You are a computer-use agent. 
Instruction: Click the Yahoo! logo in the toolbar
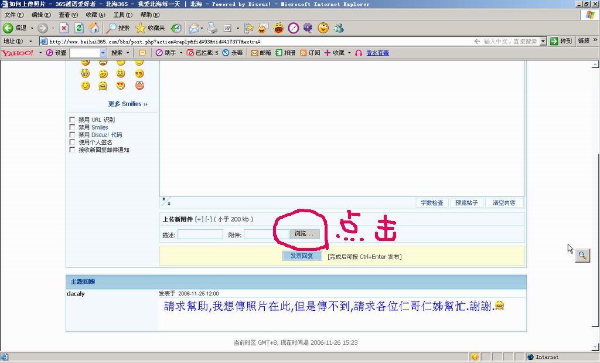tap(18, 53)
